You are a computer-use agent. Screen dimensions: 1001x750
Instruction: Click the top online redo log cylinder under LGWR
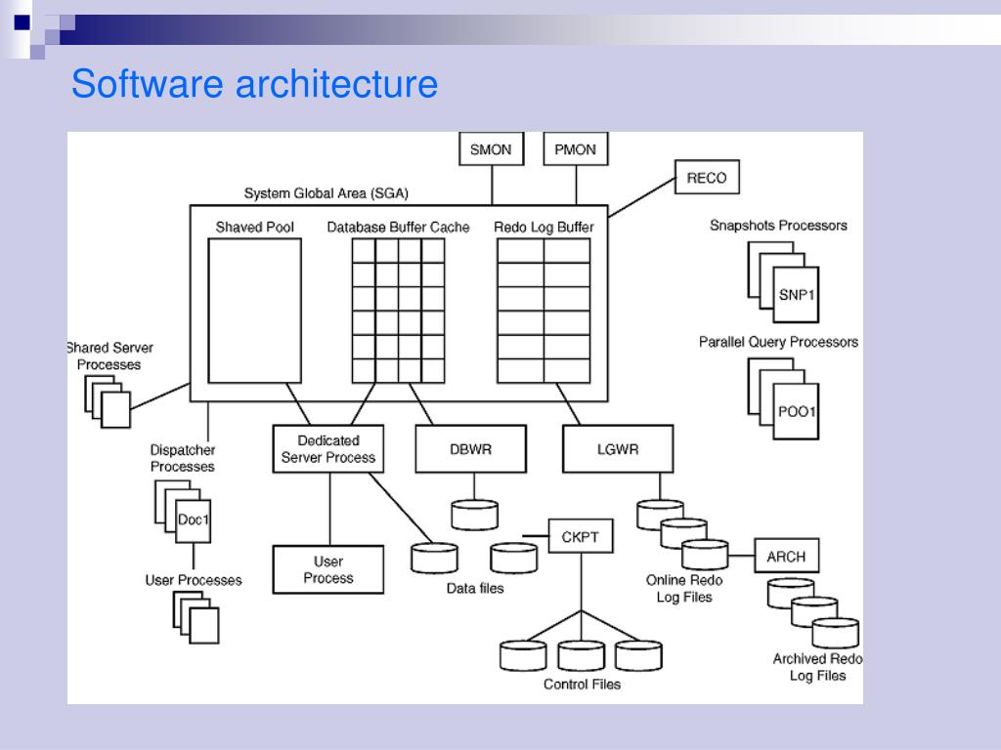click(660, 515)
